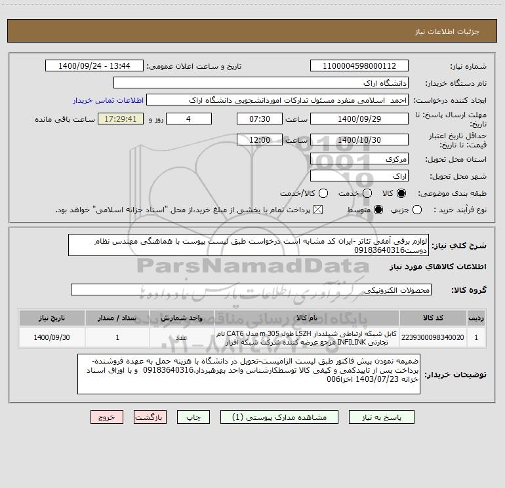Click the ردیف column header

(x=476, y=318)
